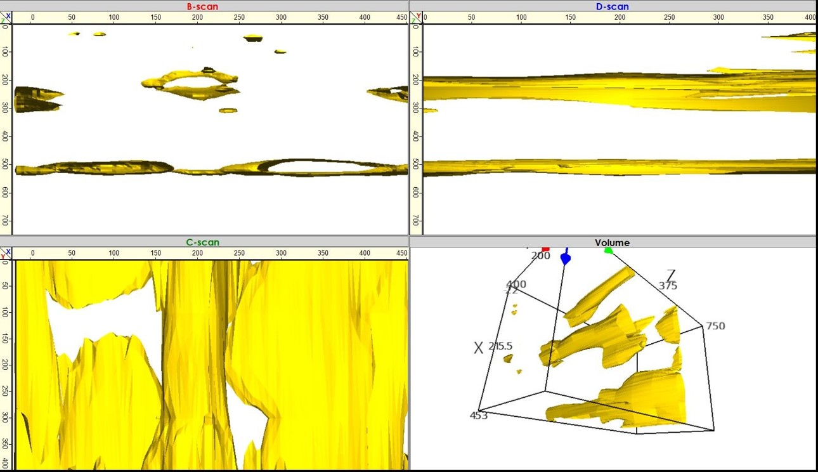Click the 200 mark on B-scan horizontal ruler
This screenshot has height=472, width=818.
(x=198, y=18)
